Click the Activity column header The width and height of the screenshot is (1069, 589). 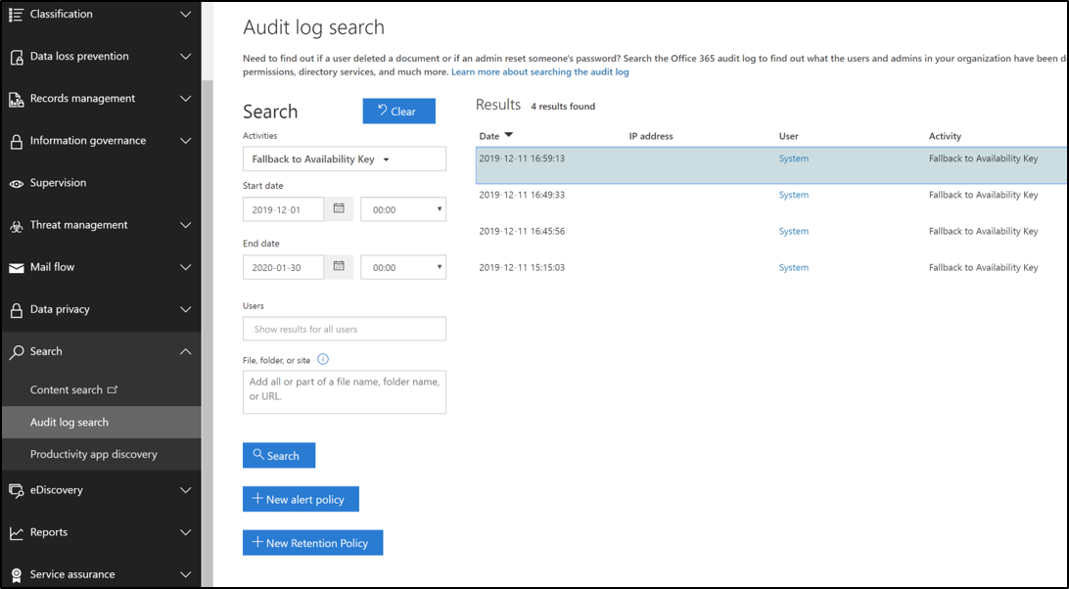(x=945, y=136)
